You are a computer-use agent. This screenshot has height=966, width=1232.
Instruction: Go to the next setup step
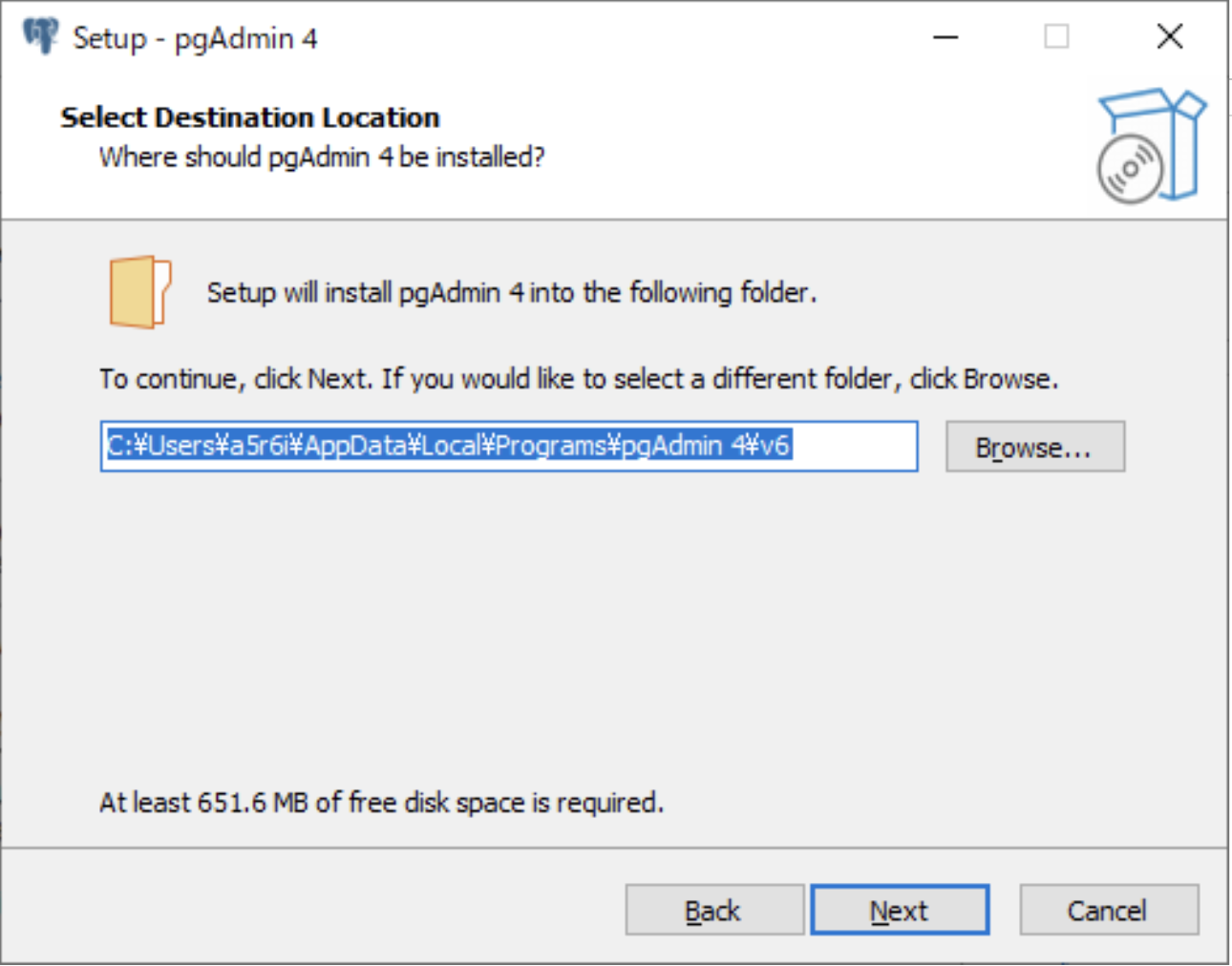point(900,910)
